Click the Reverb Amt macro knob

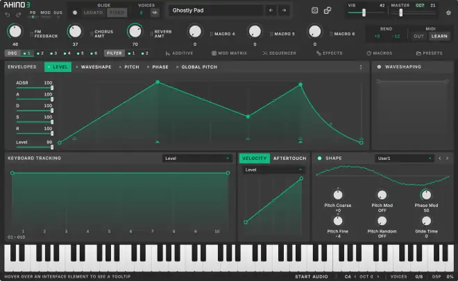pos(135,31)
